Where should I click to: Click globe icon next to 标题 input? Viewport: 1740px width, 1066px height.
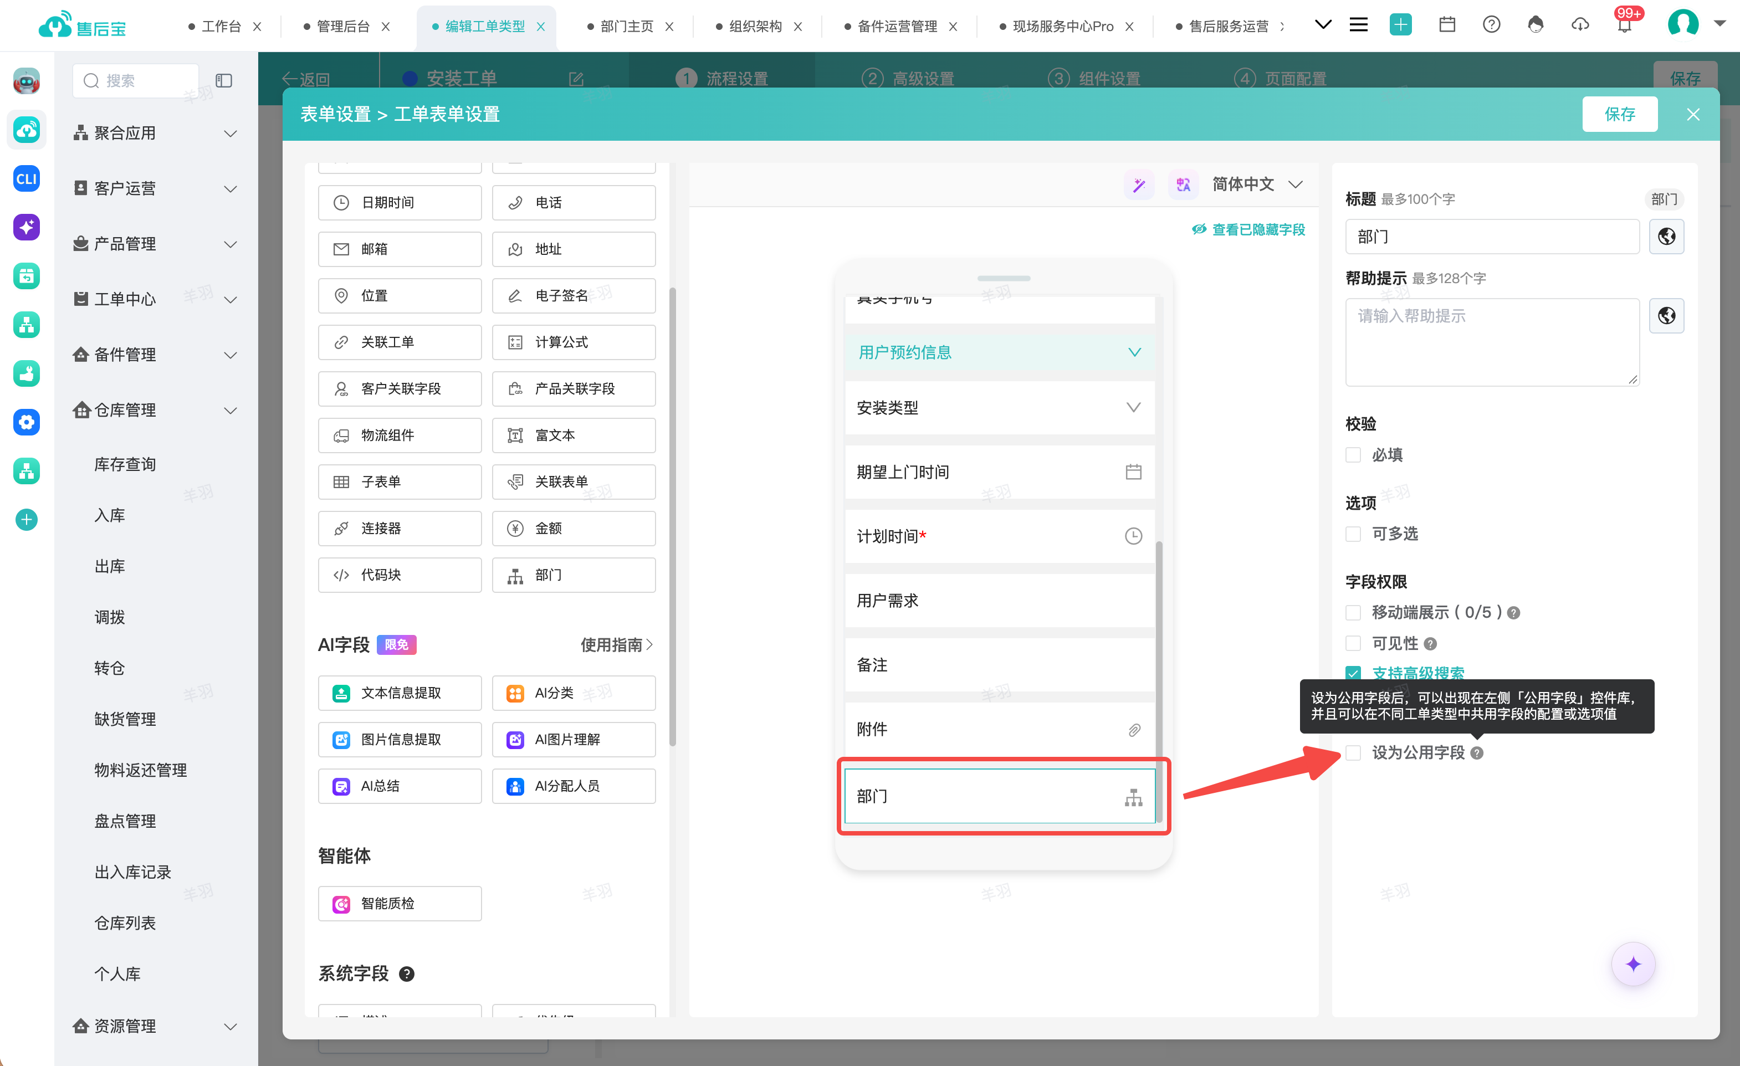(1666, 237)
